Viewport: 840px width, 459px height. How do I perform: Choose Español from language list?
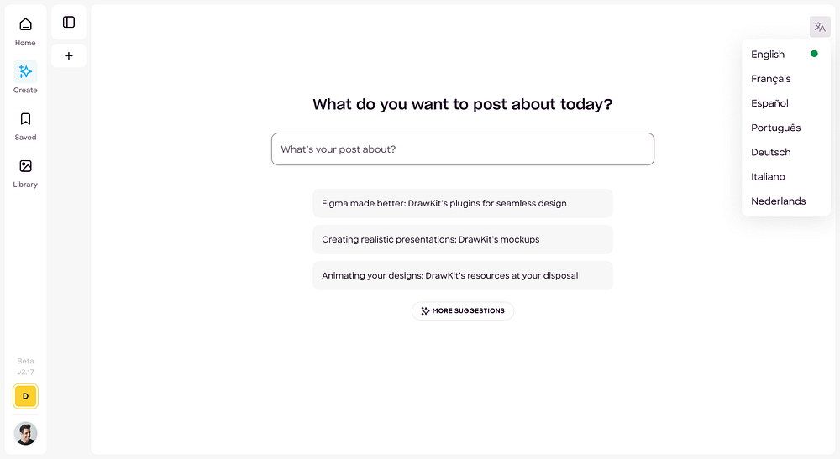[769, 103]
